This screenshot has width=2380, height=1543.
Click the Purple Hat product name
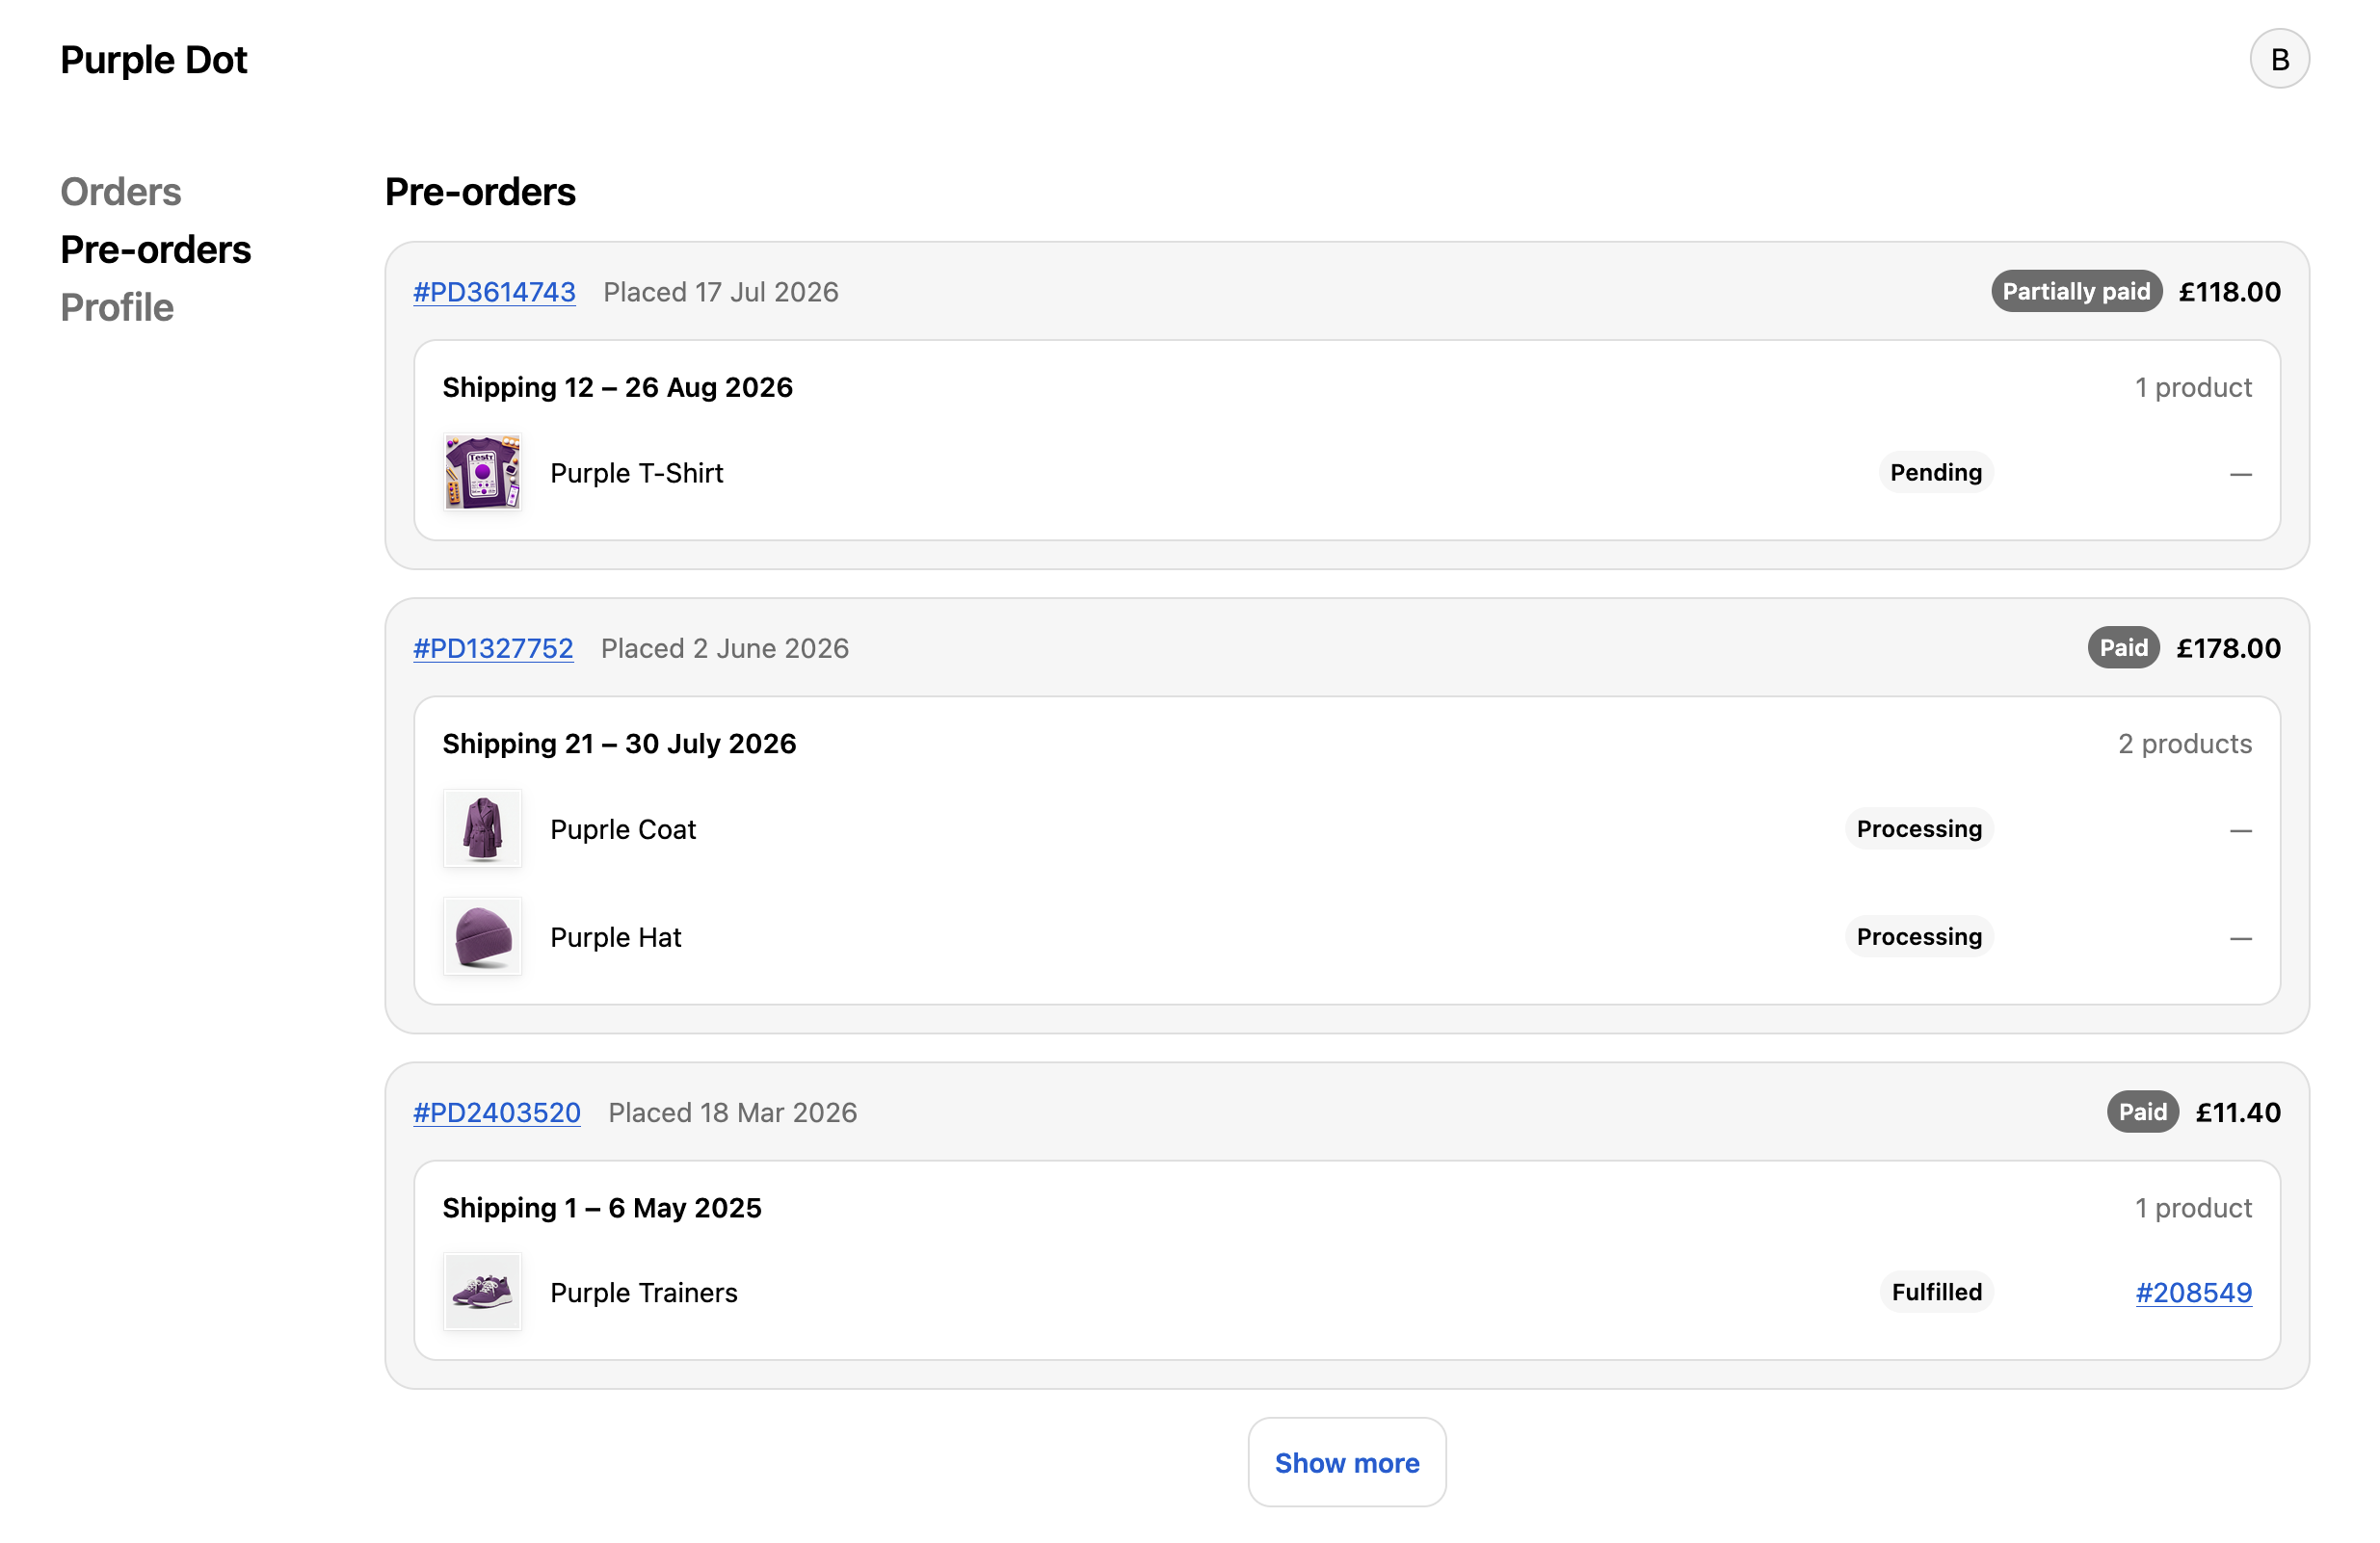(616, 937)
